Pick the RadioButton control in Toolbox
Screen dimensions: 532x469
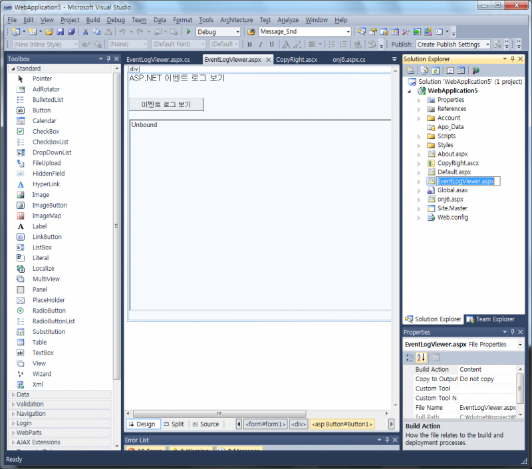49,311
